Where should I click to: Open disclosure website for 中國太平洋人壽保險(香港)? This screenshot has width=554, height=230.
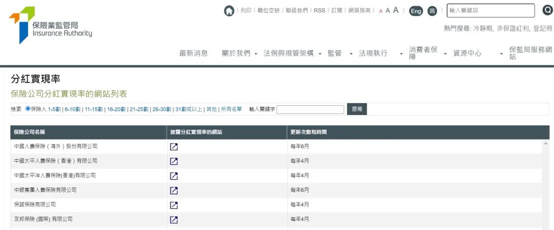click(x=174, y=176)
